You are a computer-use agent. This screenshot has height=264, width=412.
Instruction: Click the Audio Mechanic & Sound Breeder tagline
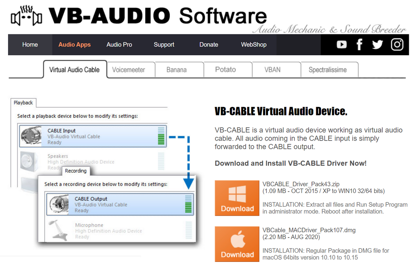pos(329,29)
